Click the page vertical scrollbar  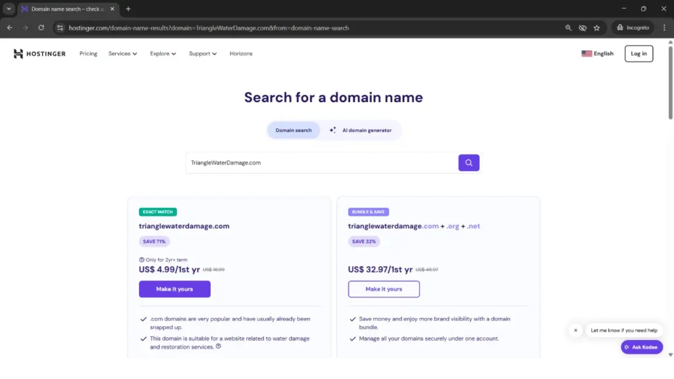point(670,82)
